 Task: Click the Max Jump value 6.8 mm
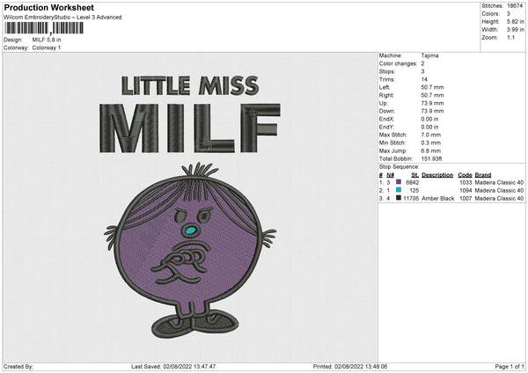pyautogui.click(x=430, y=150)
